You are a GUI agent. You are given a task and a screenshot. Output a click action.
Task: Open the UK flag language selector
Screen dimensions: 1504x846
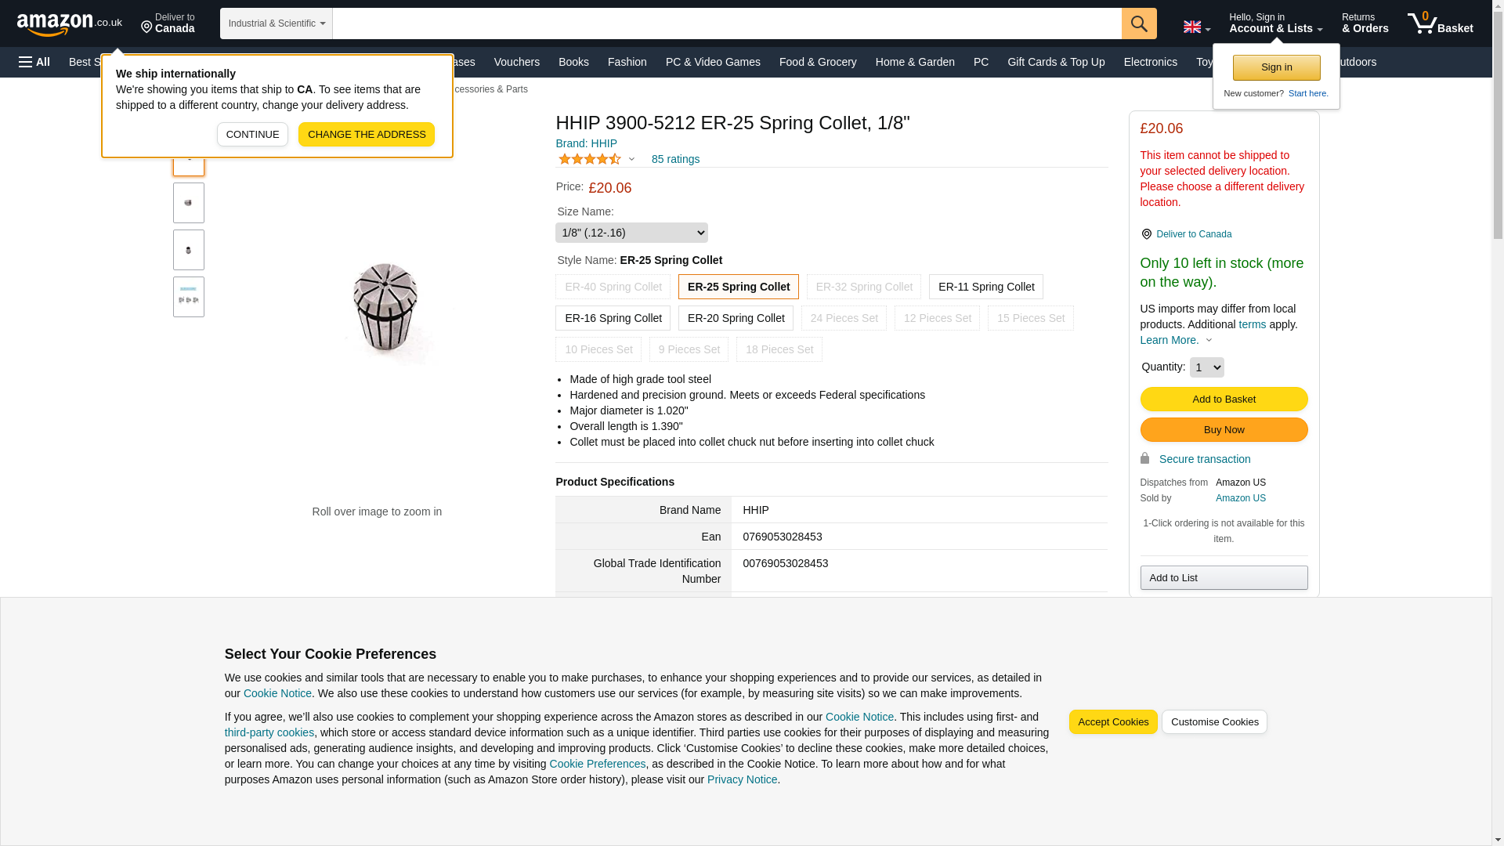[x=1196, y=27]
